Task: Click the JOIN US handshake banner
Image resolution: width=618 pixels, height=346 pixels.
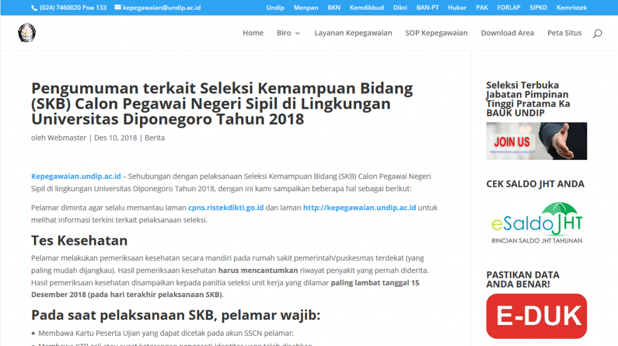Action: click(536, 141)
